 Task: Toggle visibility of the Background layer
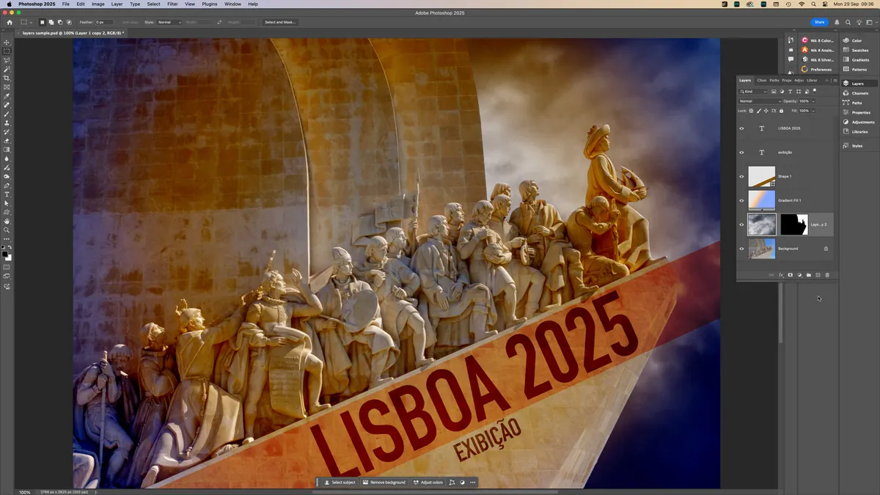pyautogui.click(x=741, y=249)
